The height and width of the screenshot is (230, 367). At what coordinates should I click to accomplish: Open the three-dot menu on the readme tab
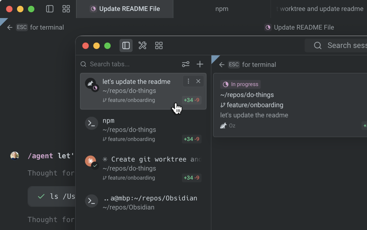pyautogui.click(x=188, y=81)
